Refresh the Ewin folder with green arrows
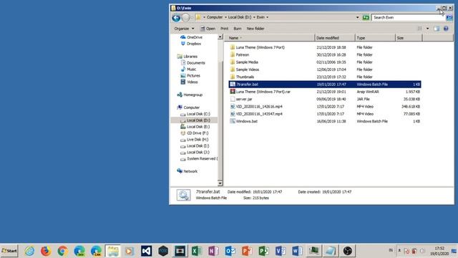 [x=366, y=17]
